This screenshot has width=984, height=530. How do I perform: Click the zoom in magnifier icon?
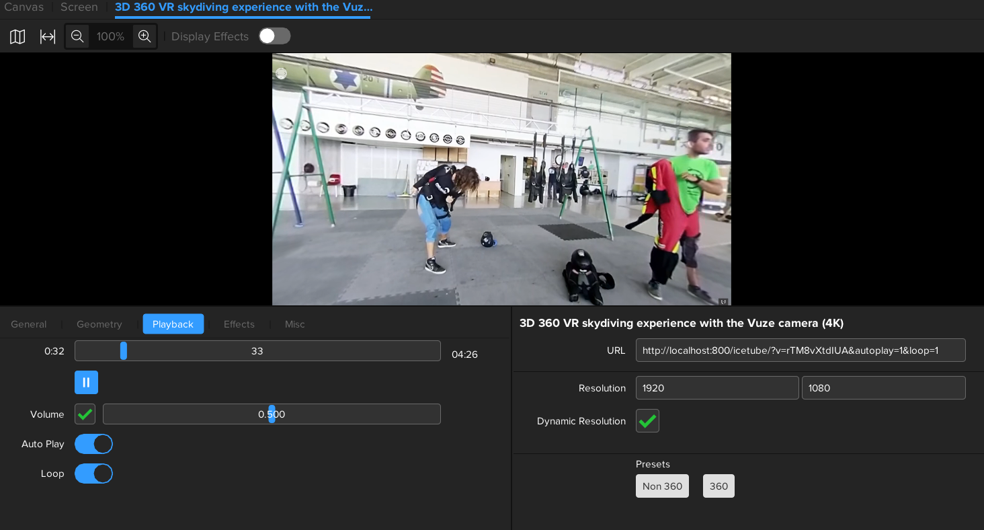click(x=145, y=36)
